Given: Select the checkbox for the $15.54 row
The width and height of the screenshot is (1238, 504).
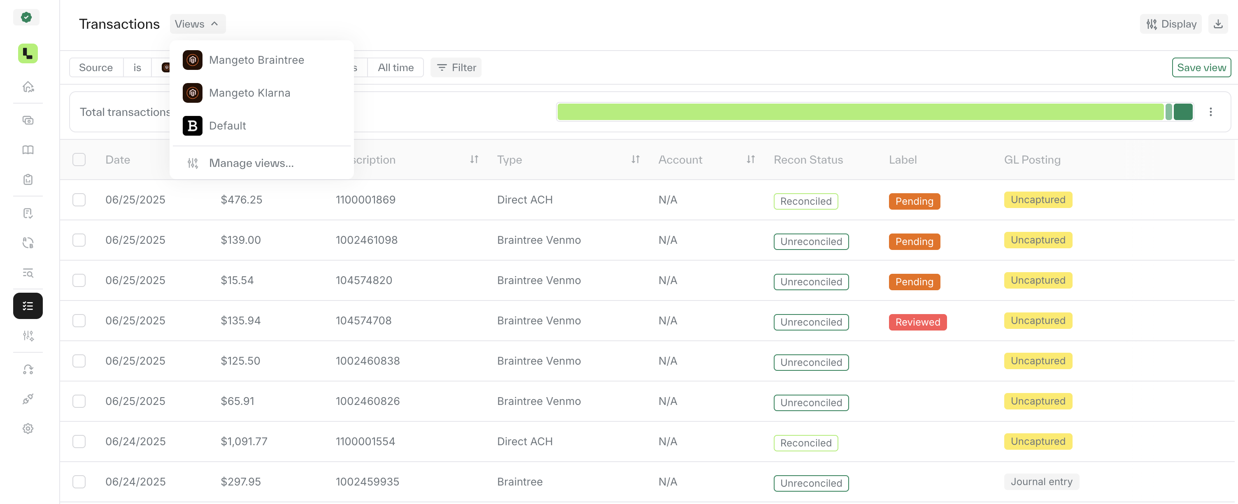Looking at the screenshot, I should [x=79, y=280].
